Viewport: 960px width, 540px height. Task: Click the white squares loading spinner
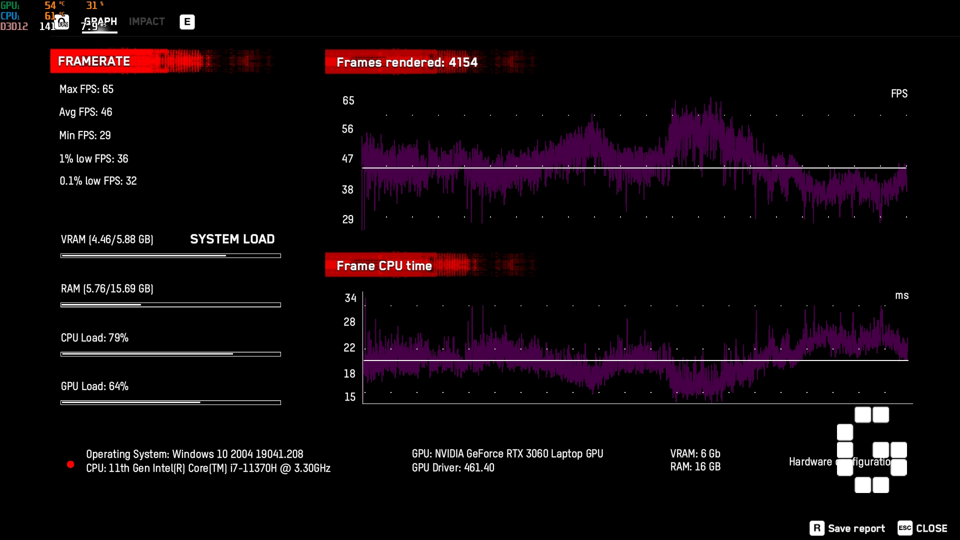(871, 449)
